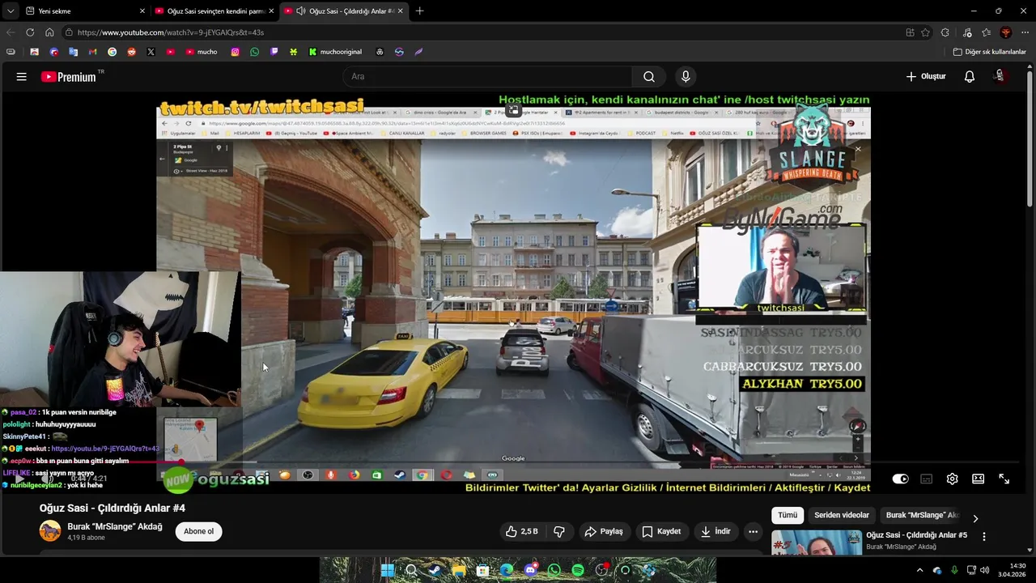Open the Gmail bookmark
The width and height of the screenshot is (1036, 583).
coord(92,52)
